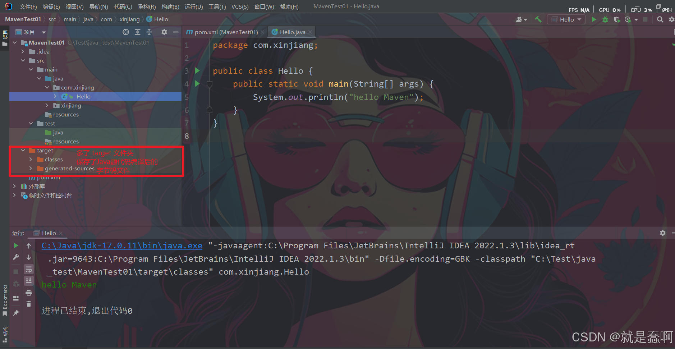The width and height of the screenshot is (675, 349).
Task: Open project panel options gear
Action: [164, 32]
